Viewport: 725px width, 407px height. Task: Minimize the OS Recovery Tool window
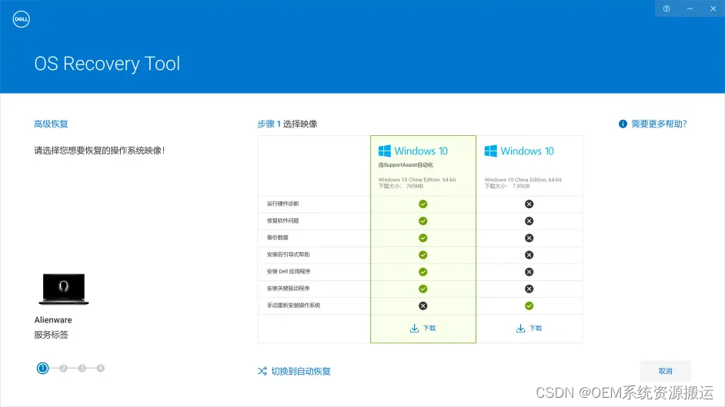[690, 8]
